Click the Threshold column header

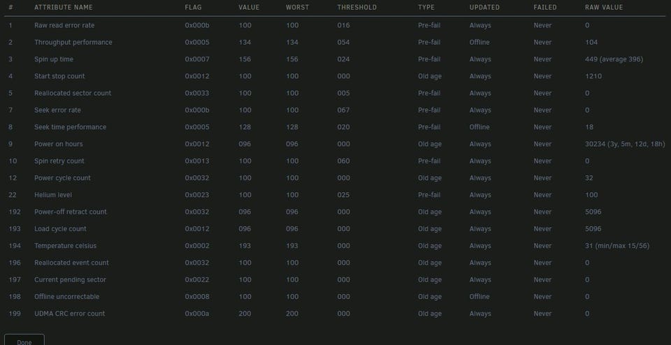(357, 7)
